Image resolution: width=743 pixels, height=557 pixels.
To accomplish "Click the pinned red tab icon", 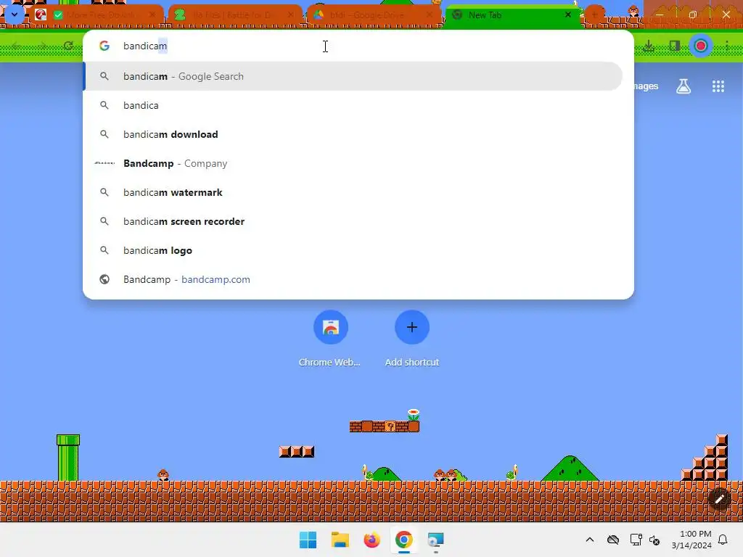I will [41, 15].
